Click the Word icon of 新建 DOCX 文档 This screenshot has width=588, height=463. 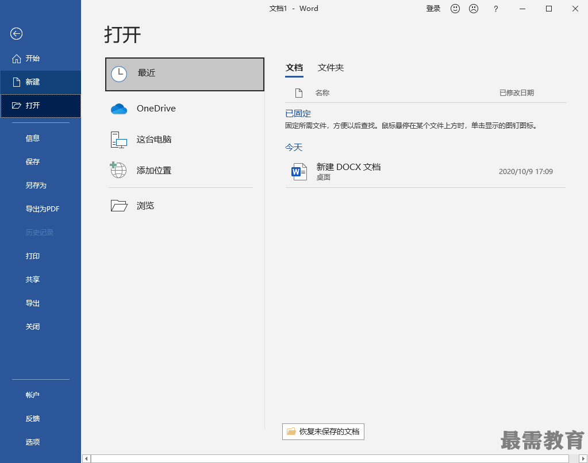point(299,172)
